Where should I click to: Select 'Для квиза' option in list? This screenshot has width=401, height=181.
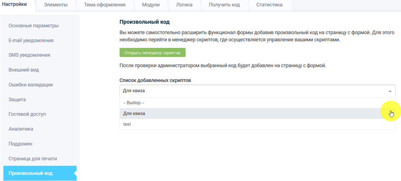click(135, 114)
